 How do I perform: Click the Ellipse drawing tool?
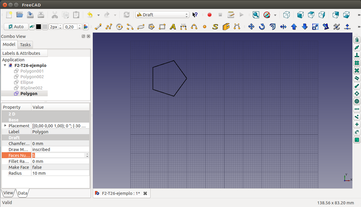pos(141,27)
